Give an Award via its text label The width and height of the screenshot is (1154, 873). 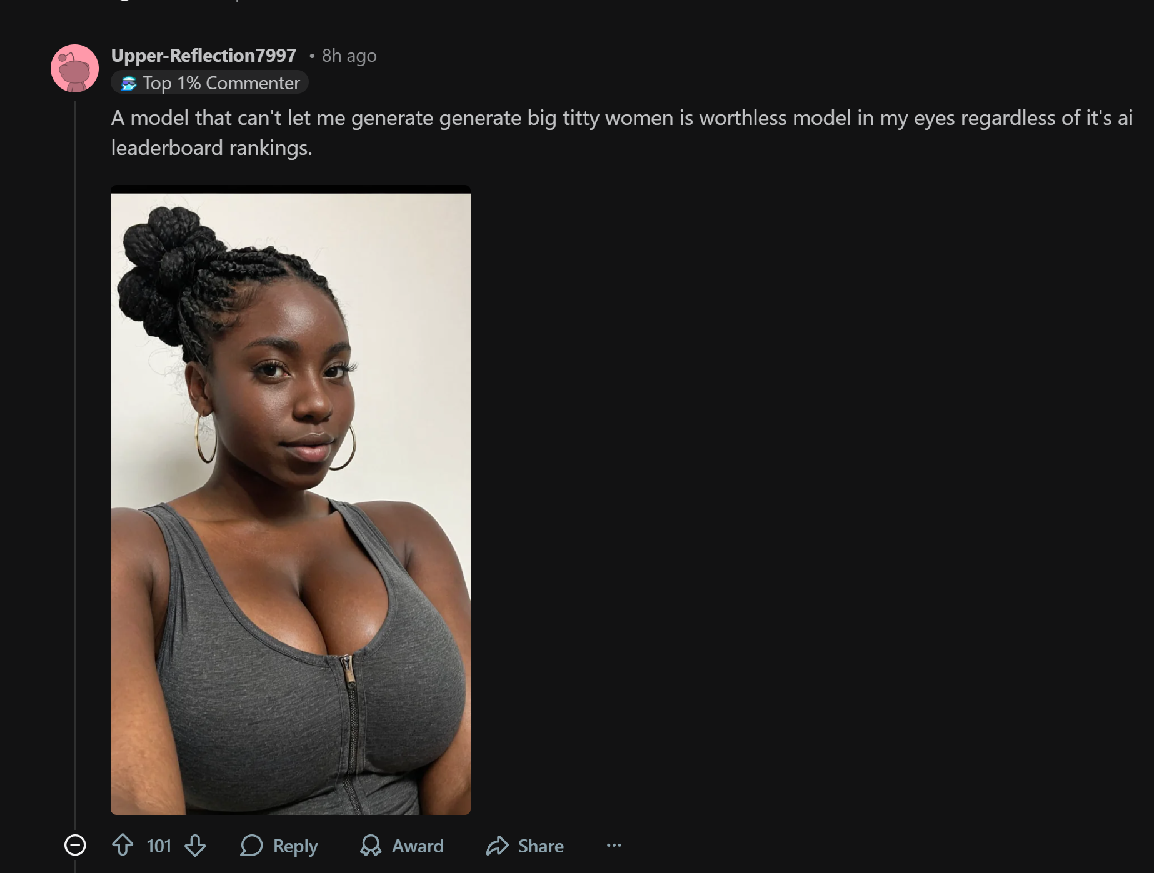(418, 846)
